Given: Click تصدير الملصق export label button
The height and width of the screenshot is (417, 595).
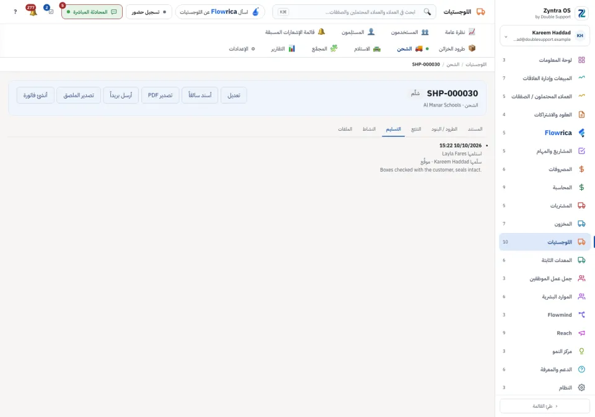Looking at the screenshot, I should pos(79,95).
